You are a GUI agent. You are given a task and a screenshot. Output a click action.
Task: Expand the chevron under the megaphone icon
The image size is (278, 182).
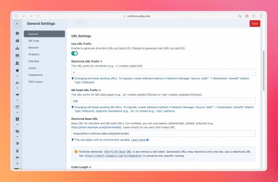tap(17, 100)
